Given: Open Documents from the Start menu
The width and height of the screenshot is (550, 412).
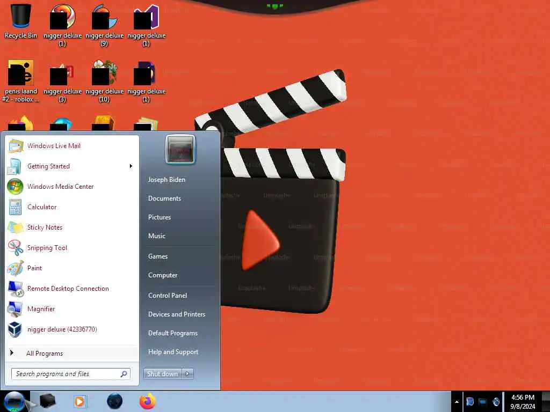Looking at the screenshot, I should click(164, 198).
